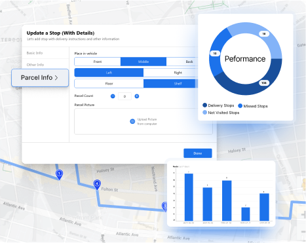Viewport: 306px width, 243px height.
Task: Select Floor placement option
Action: pyautogui.click(x=109, y=84)
